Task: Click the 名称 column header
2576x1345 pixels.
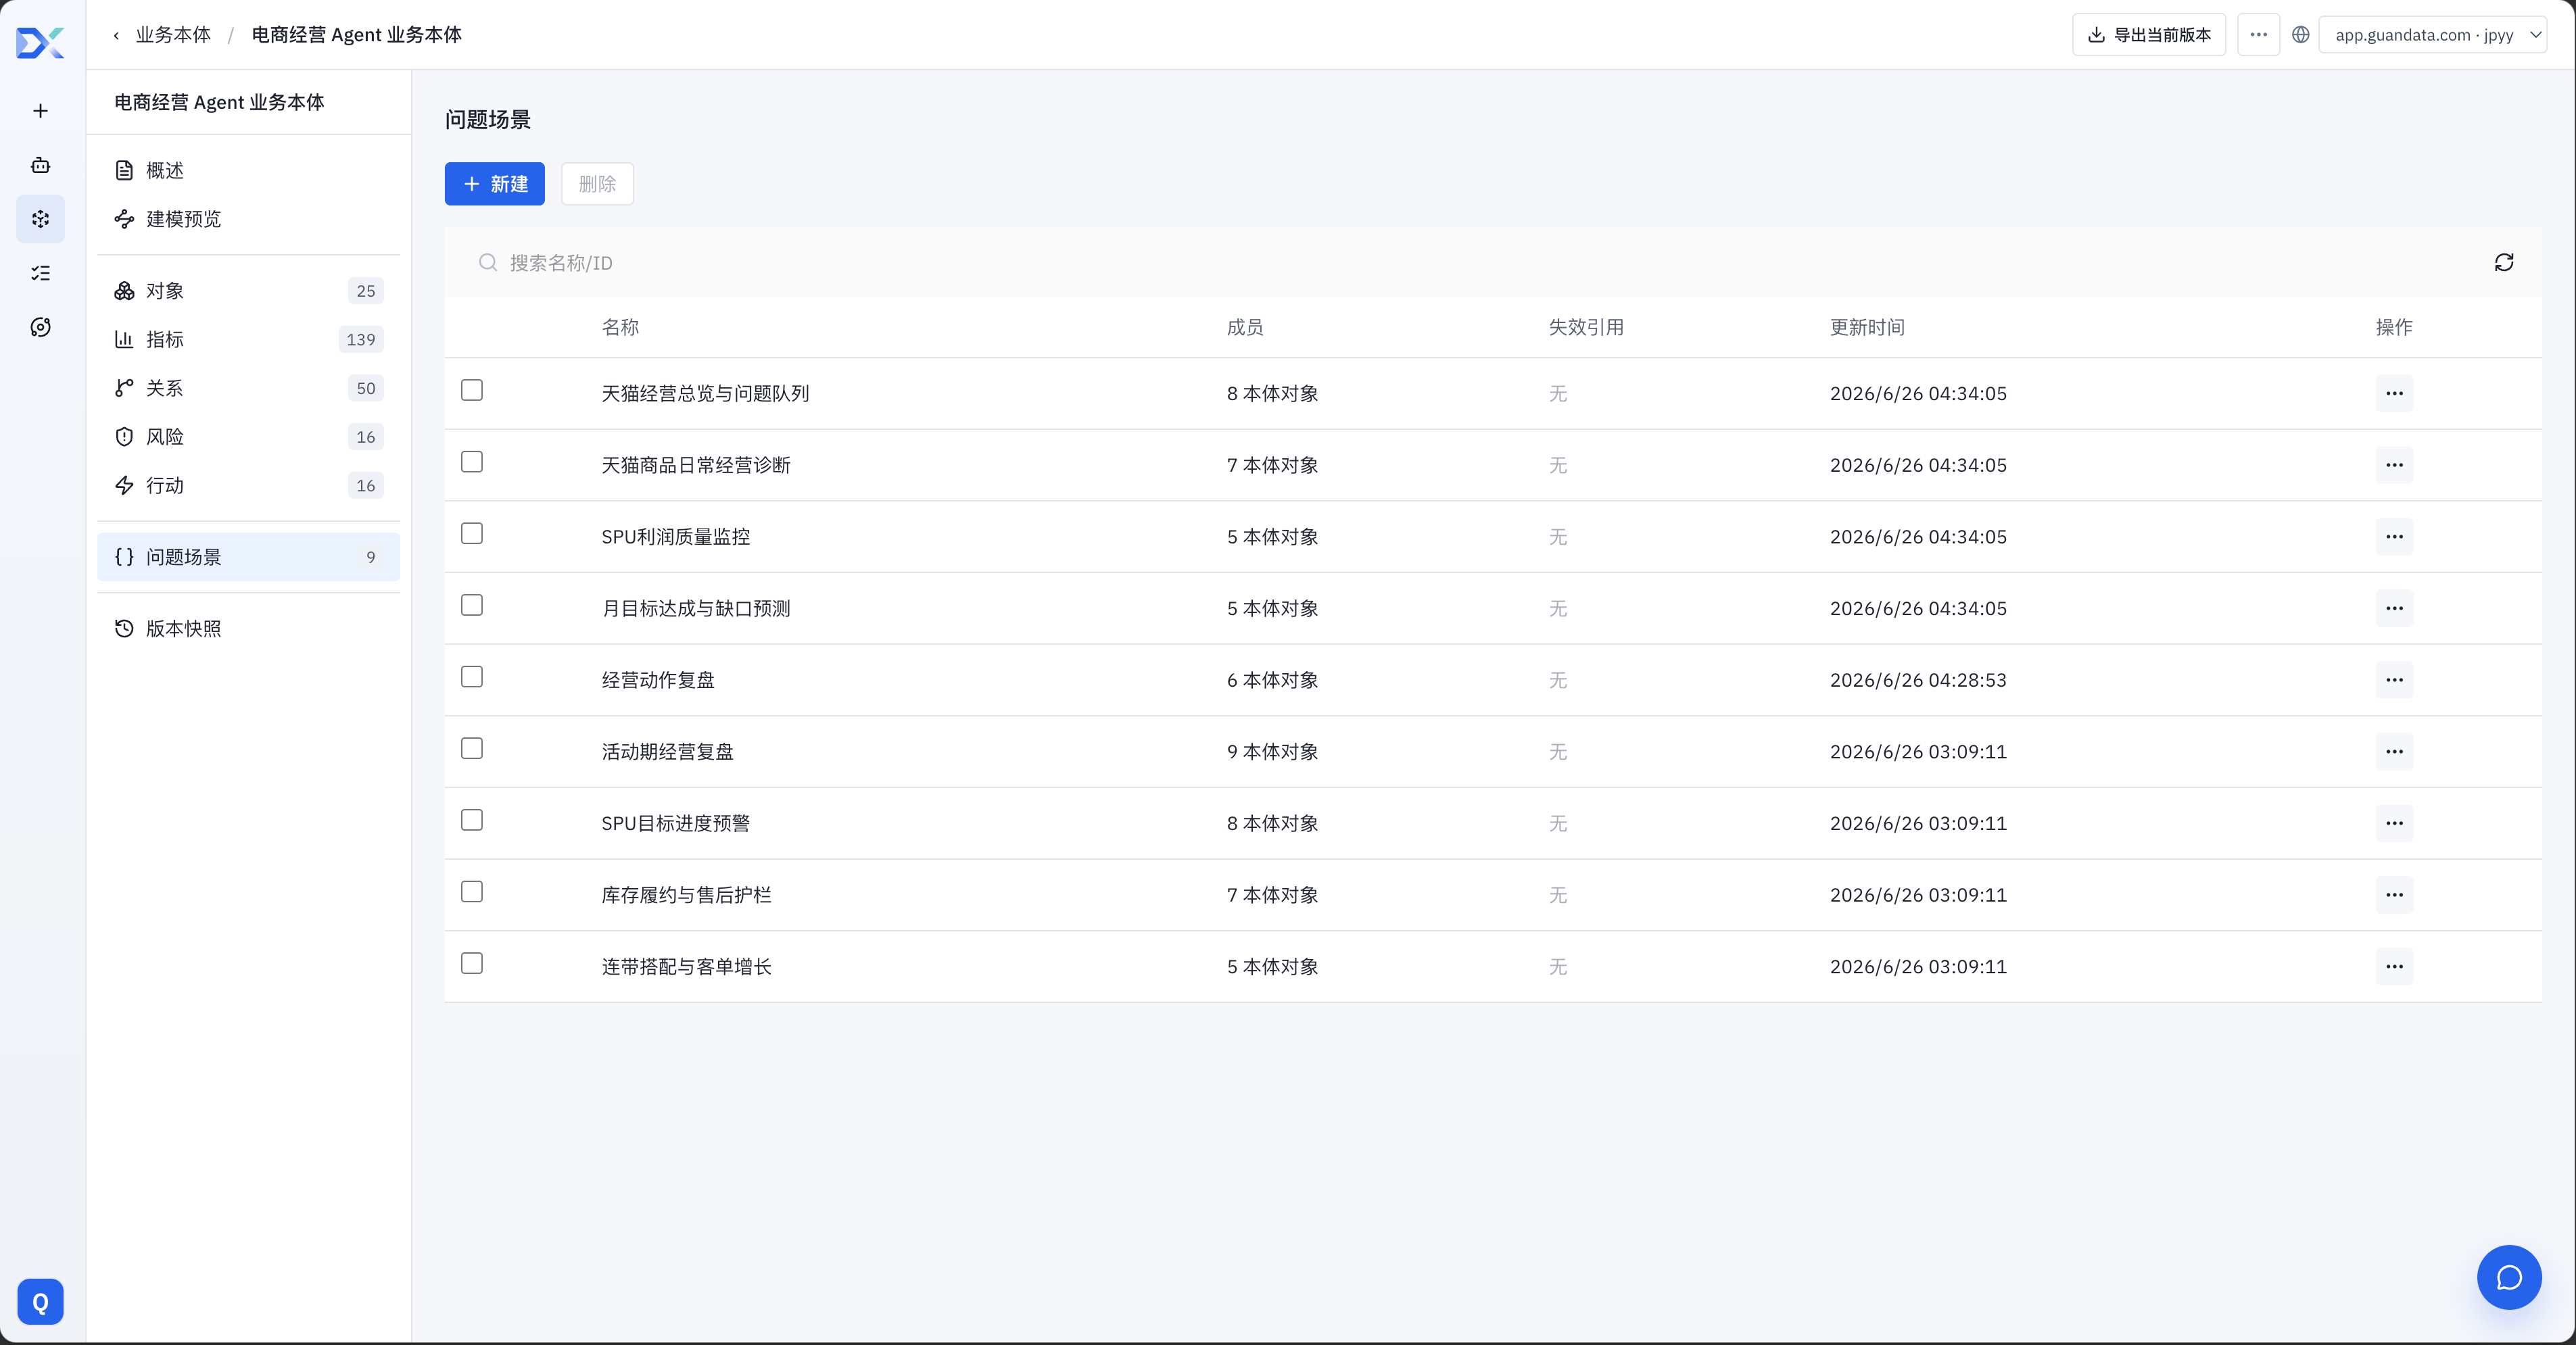Action: tap(620, 327)
